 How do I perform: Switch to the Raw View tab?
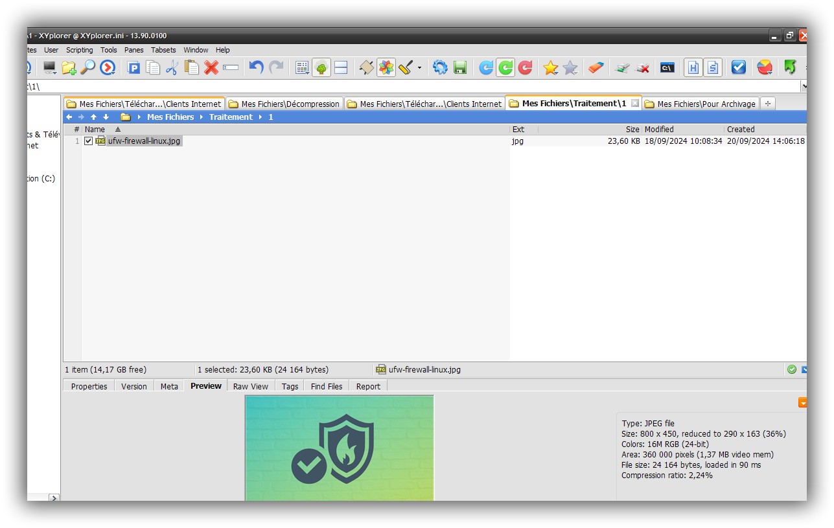[x=250, y=386]
